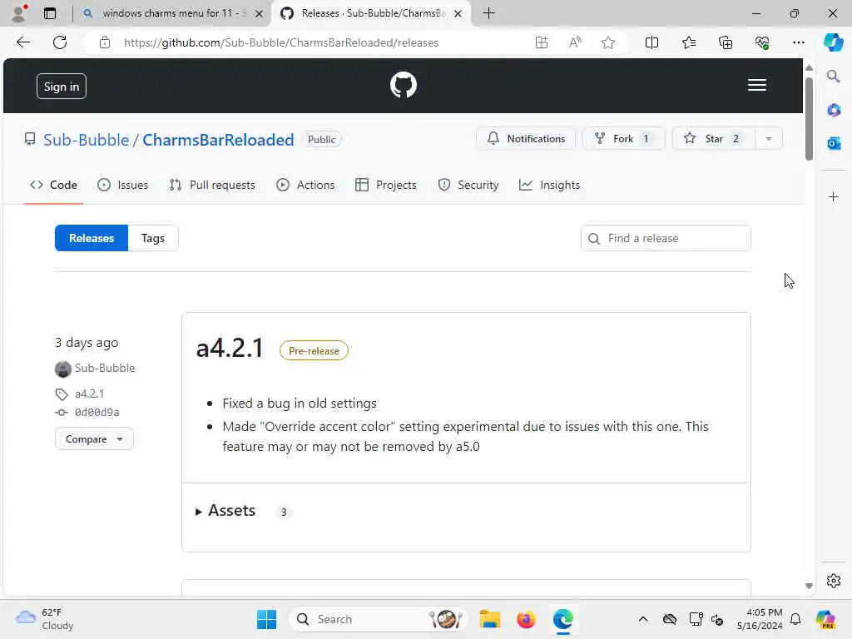Viewport: 852px width, 639px height.
Task: Open the Pull requests tab
Action: point(212,185)
